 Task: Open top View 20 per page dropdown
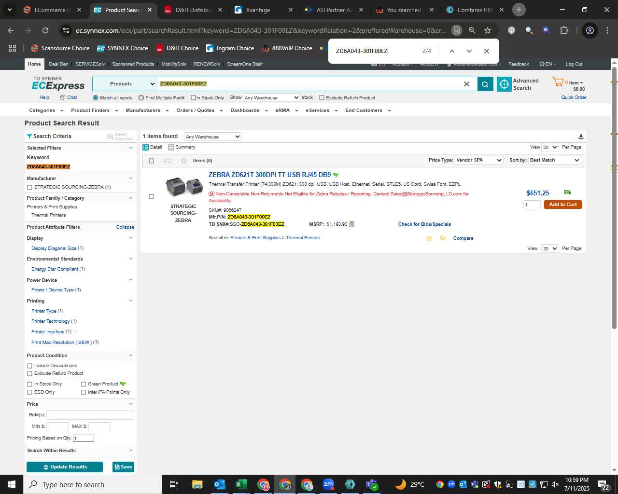click(550, 147)
